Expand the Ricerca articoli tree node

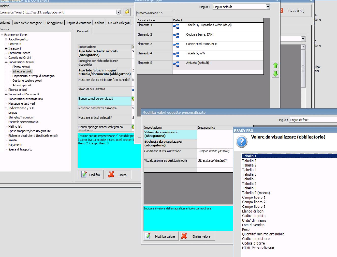(6, 90)
